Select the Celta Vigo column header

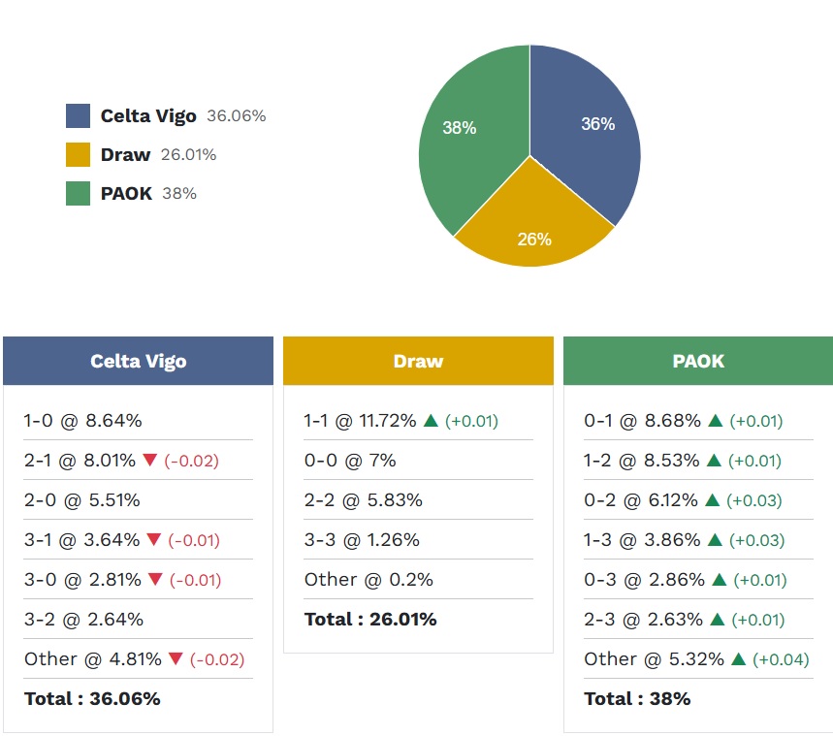click(x=138, y=362)
